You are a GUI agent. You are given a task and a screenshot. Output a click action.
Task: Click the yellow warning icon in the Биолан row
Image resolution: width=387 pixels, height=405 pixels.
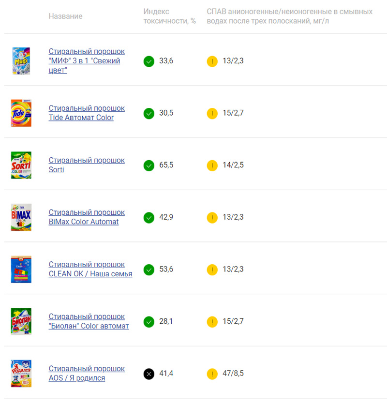pyautogui.click(x=212, y=322)
